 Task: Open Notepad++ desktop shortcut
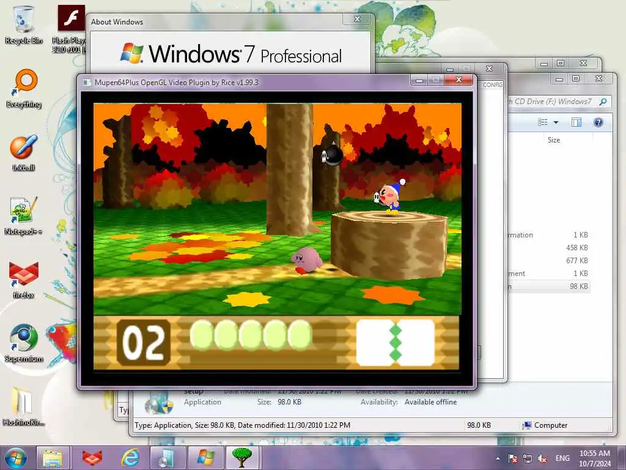tap(23, 216)
